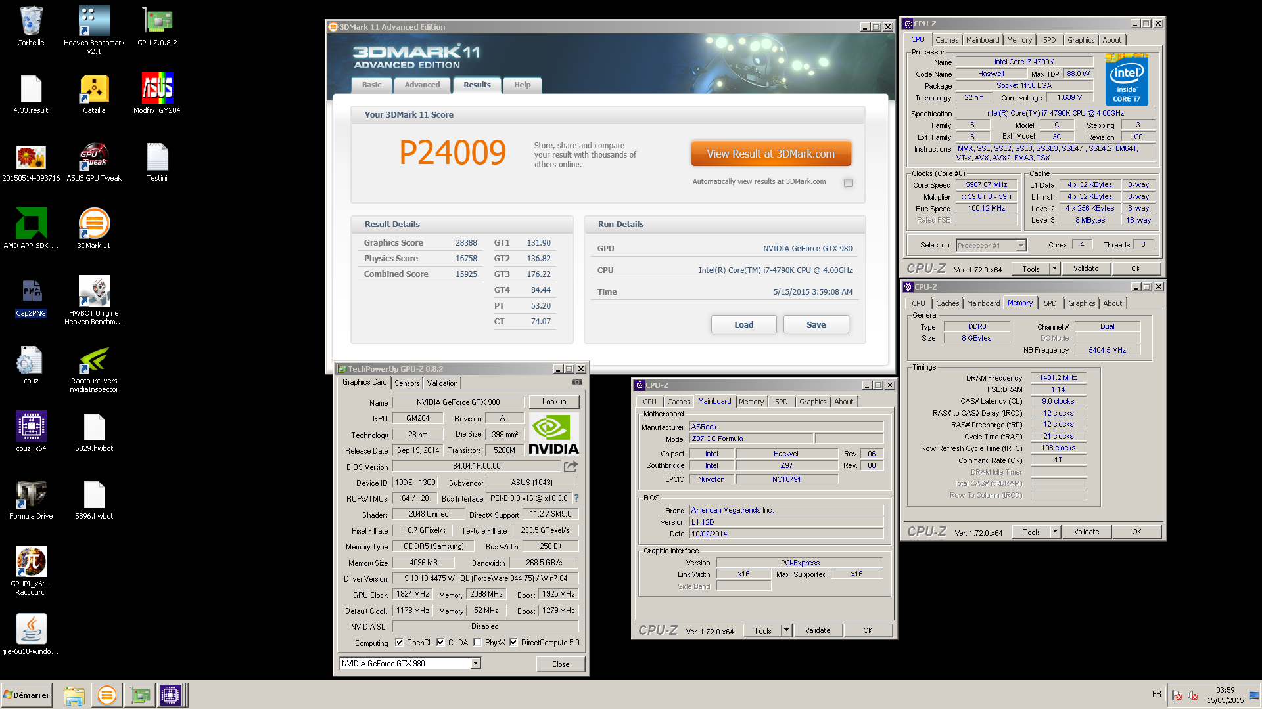
Task: Open the Testini text file
Action: [x=157, y=161]
